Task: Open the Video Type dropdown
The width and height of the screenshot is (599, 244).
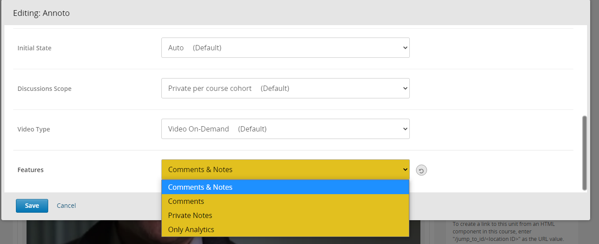Action: click(x=286, y=129)
